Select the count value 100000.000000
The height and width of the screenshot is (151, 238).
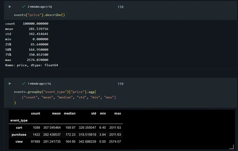point(36,24)
